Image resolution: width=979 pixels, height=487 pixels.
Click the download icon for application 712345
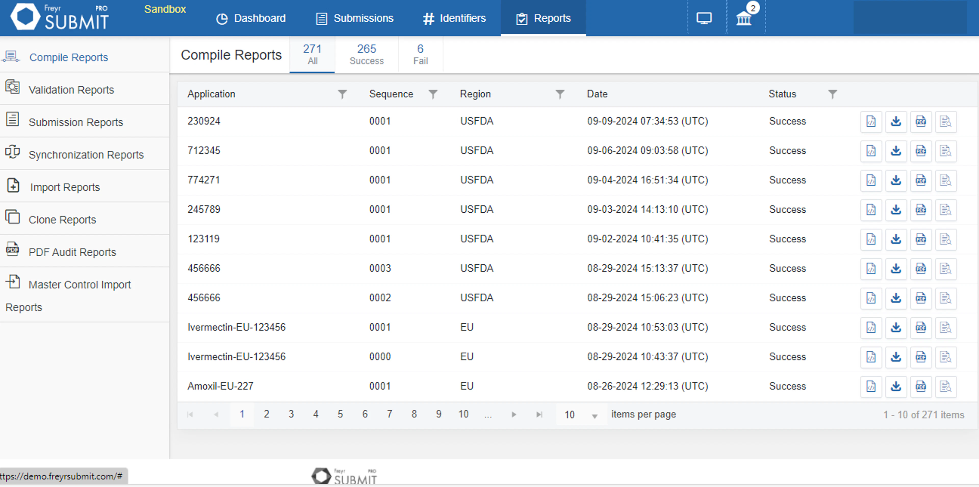[x=896, y=150]
